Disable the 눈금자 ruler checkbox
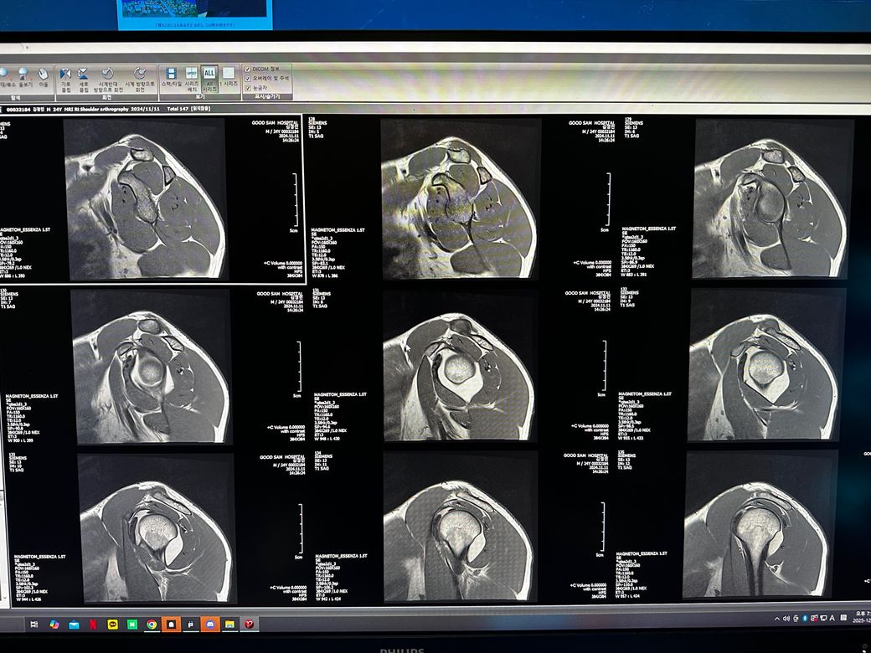The image size is (871, 653). coord(246,87)
